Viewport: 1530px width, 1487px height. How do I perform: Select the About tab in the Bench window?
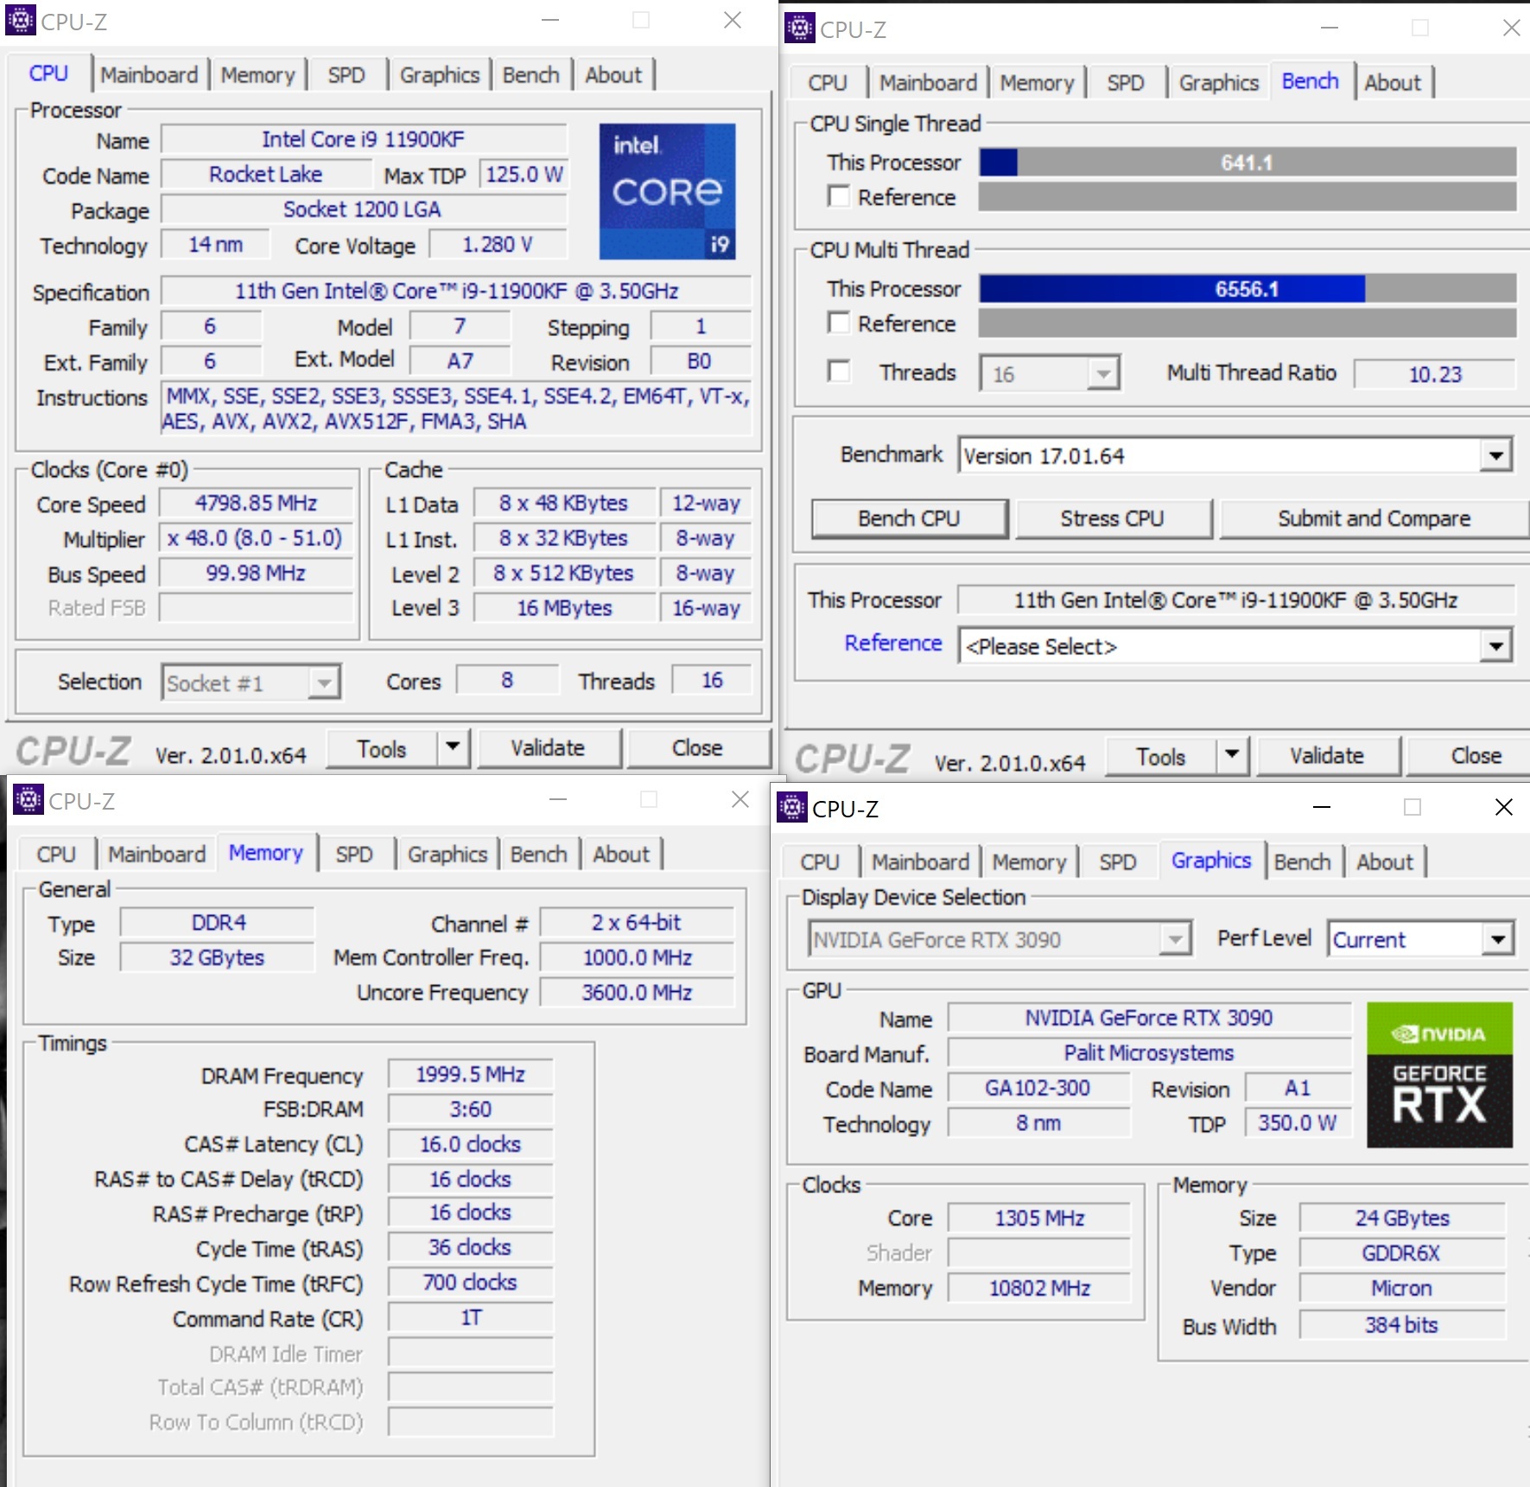pyautogui.click(x=1393, y=83)
